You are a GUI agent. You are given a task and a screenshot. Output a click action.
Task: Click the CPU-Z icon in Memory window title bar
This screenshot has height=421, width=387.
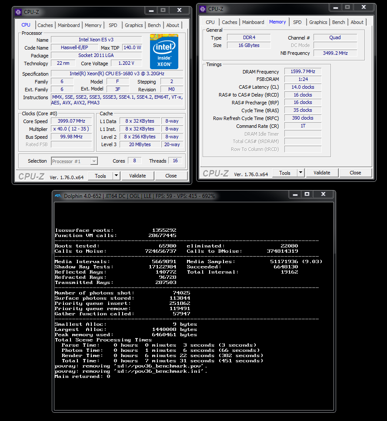202,9
